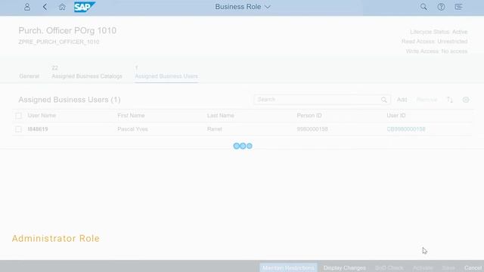Click the User ID column header

[x=396, y=116]
